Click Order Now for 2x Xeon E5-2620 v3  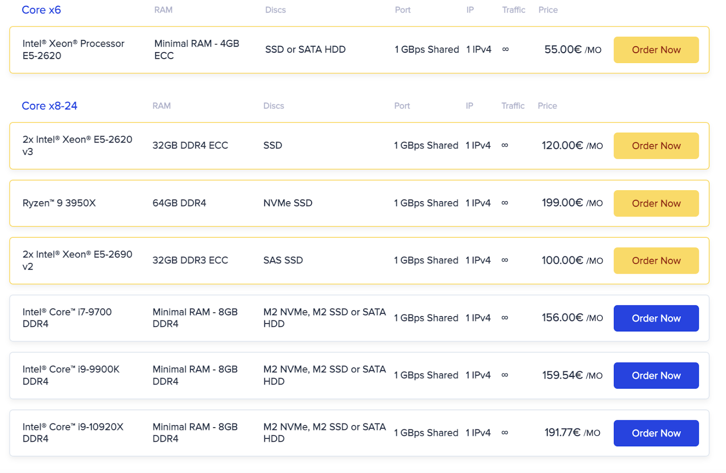click(656, 146)
